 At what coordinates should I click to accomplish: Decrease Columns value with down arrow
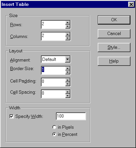click(x=68, y=38)
